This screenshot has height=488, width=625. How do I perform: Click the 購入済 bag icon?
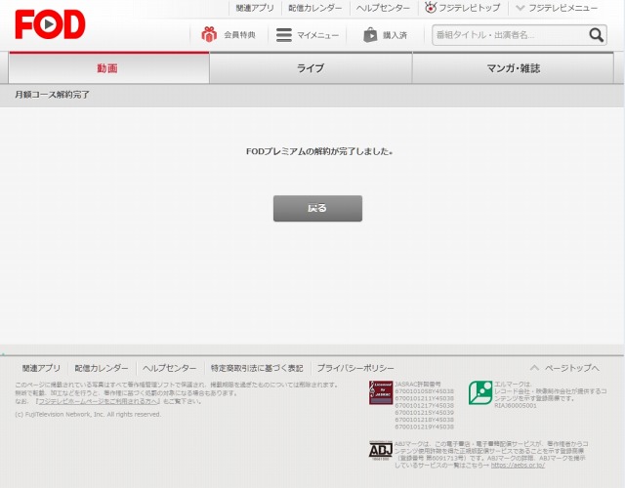370,35
